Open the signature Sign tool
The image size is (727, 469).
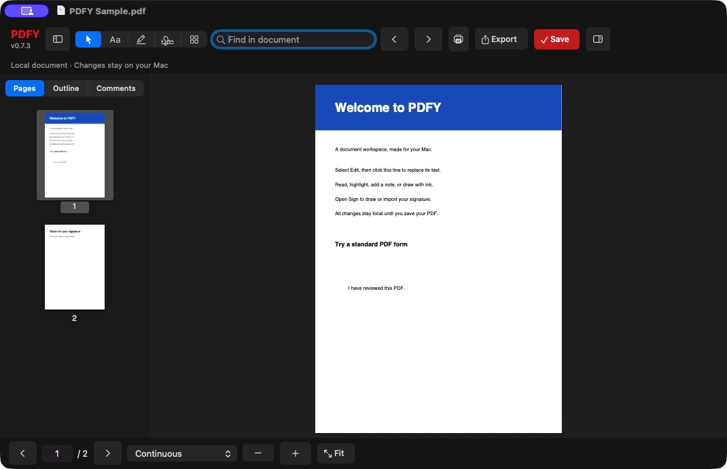coord(167,40)
